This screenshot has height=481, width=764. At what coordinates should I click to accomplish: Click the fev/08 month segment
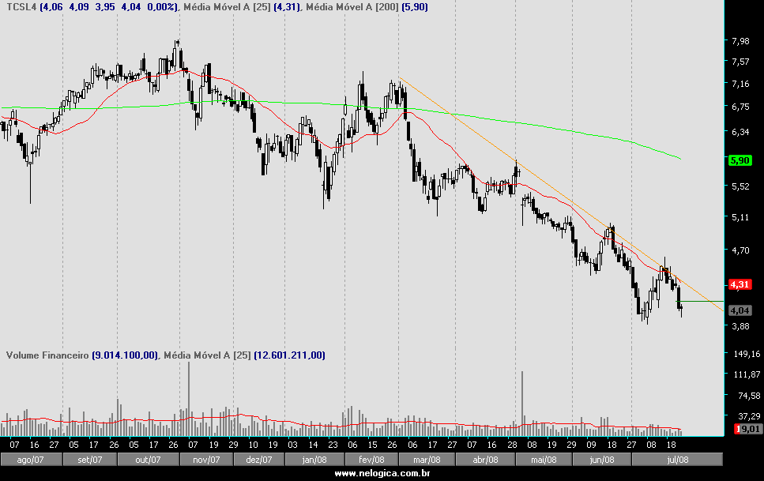point(372,460)
